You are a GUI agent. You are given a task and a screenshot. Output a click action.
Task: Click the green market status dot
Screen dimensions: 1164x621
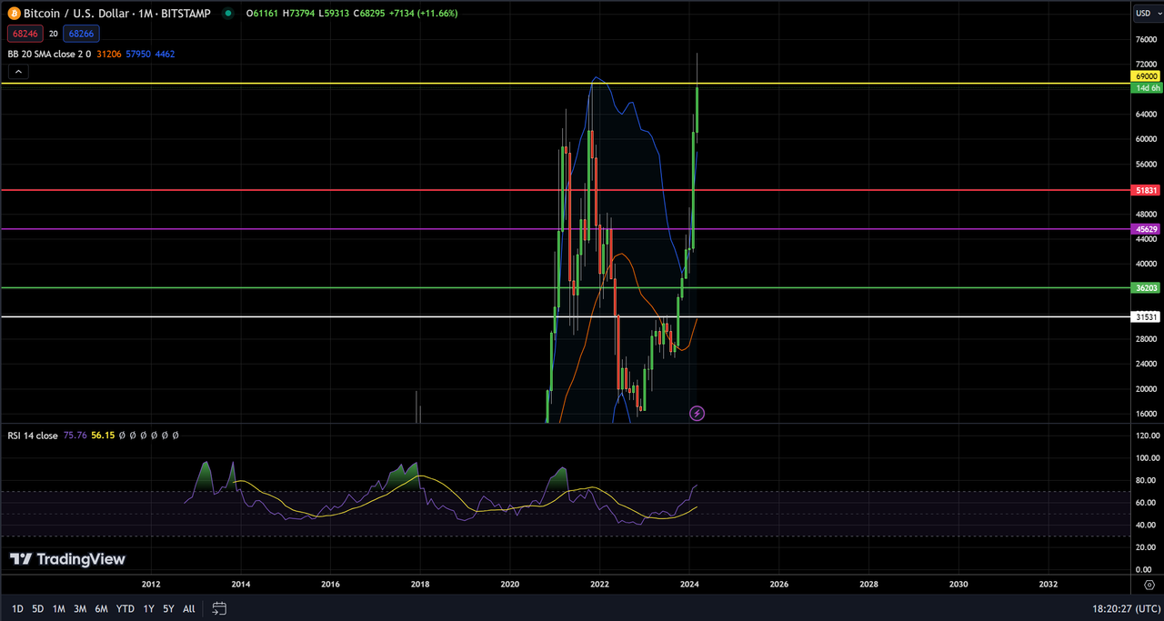pos(227,14)
